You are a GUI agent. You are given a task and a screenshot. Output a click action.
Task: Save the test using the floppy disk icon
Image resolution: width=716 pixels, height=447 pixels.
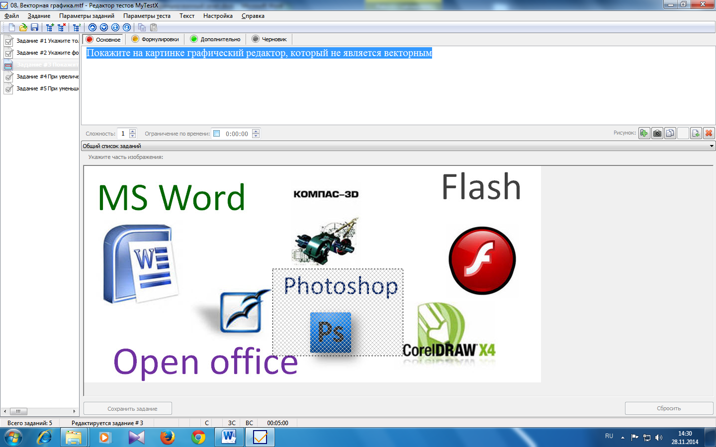34,27
